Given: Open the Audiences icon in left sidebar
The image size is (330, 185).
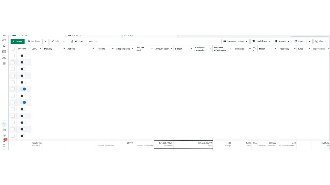Looking at the screenshot, I should (x=4, y=40).
